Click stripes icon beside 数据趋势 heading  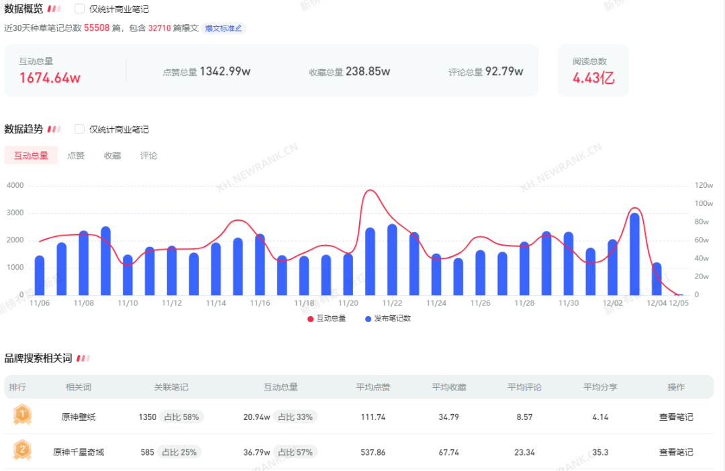coord(54,129)
